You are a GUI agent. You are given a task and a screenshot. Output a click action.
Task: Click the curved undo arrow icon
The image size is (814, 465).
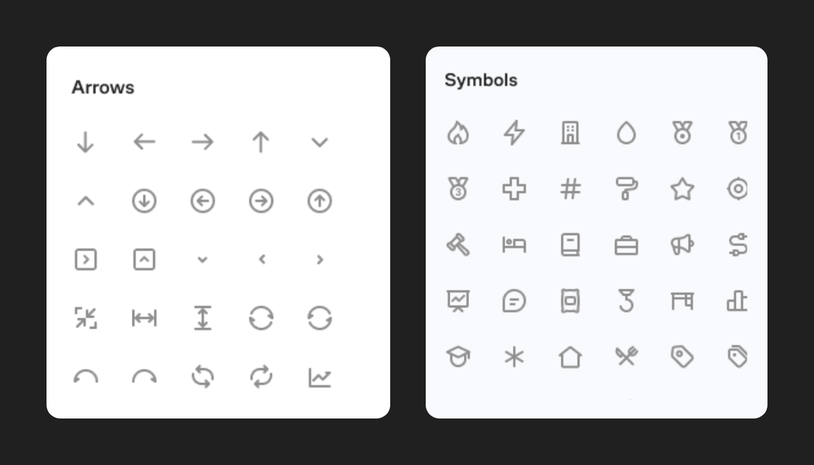(x=85, y=377)
